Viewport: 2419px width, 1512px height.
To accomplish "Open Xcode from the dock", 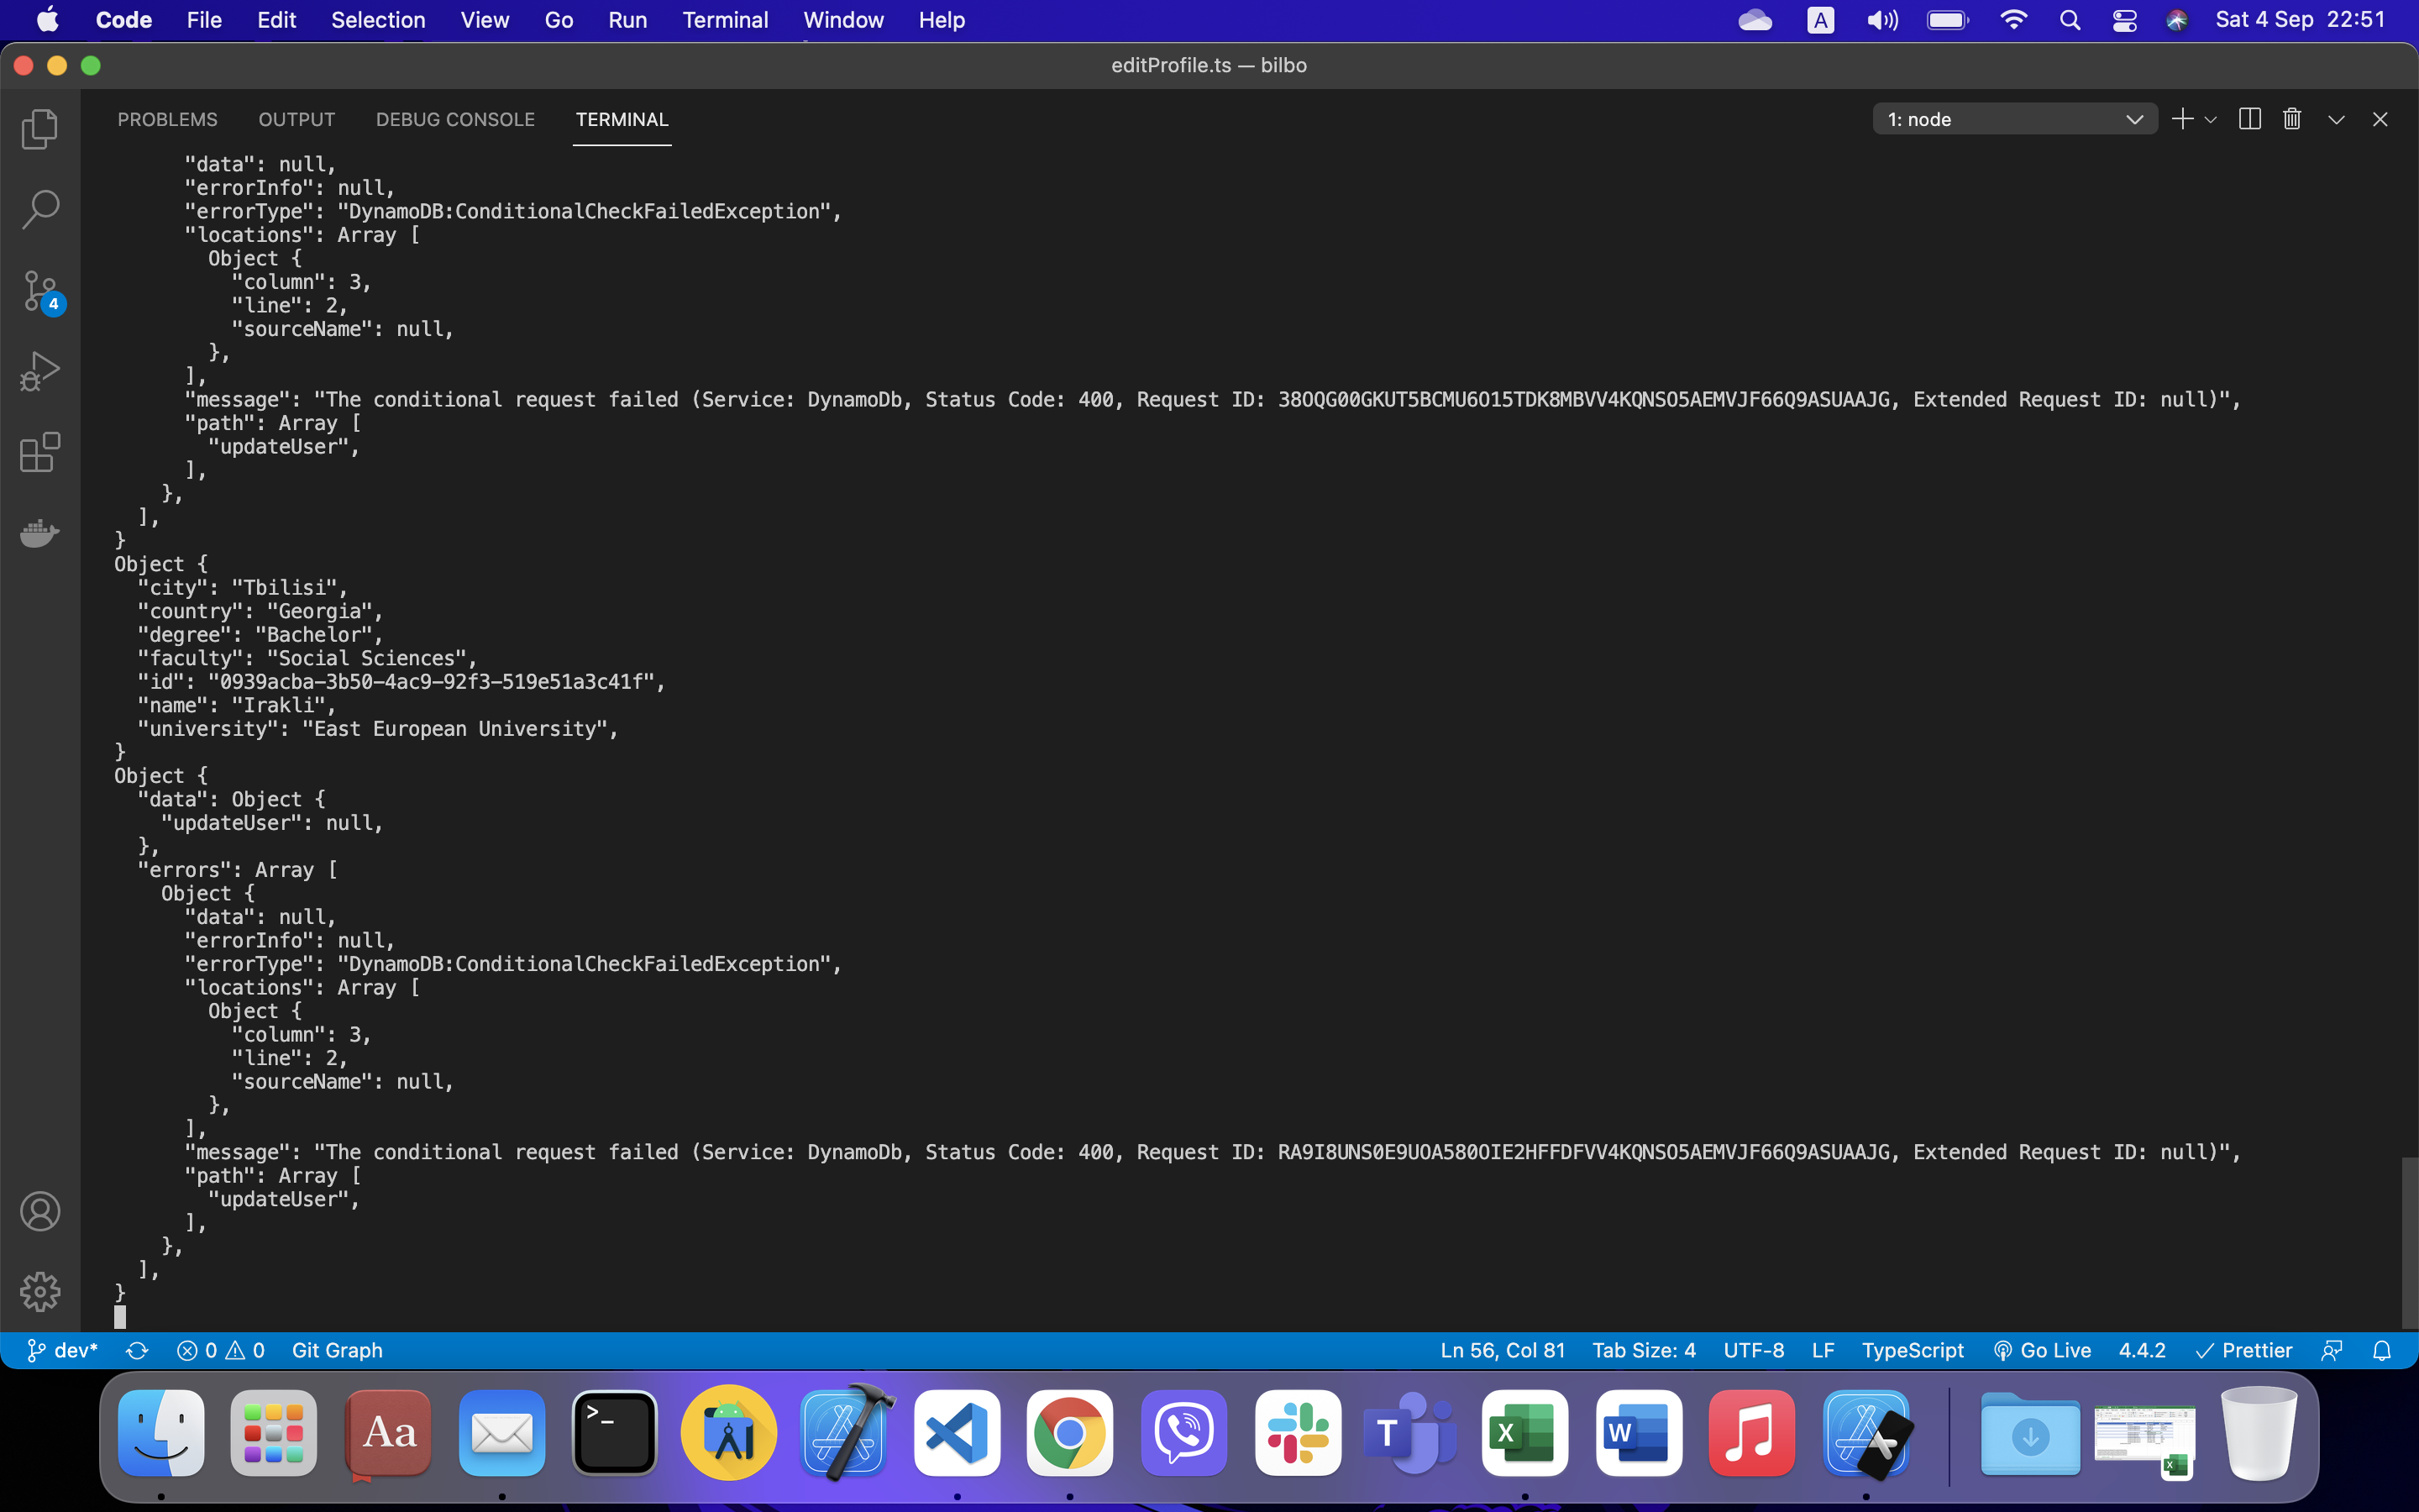I will (x=845, y=1433).
